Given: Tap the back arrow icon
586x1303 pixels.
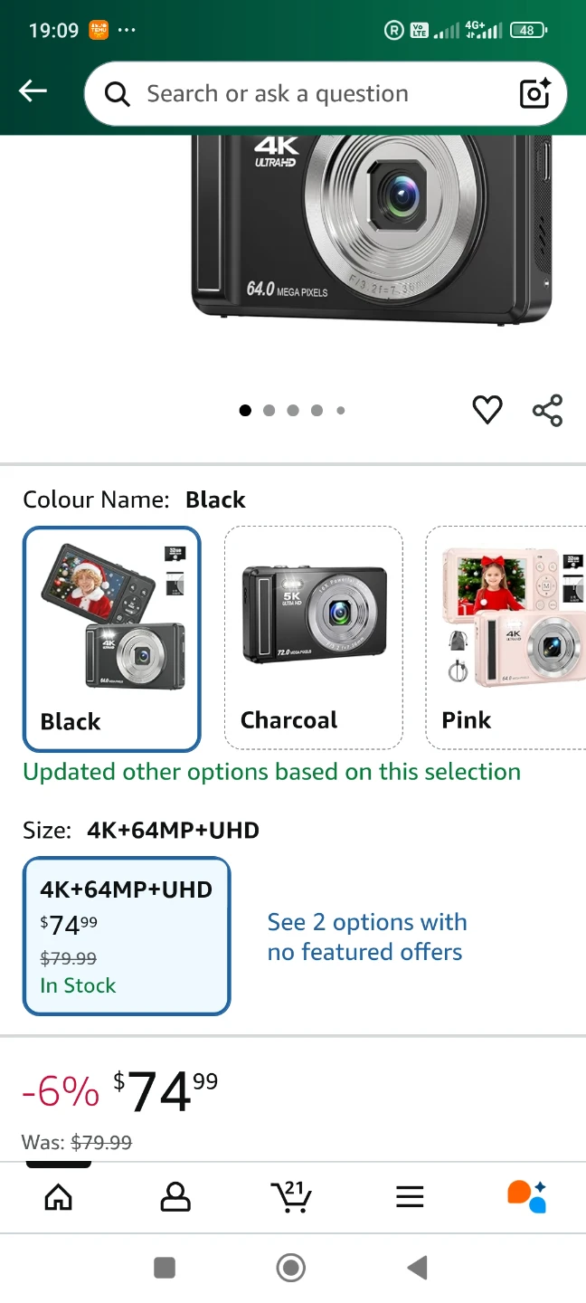Looking at the screenshot, I should point(33,90).
